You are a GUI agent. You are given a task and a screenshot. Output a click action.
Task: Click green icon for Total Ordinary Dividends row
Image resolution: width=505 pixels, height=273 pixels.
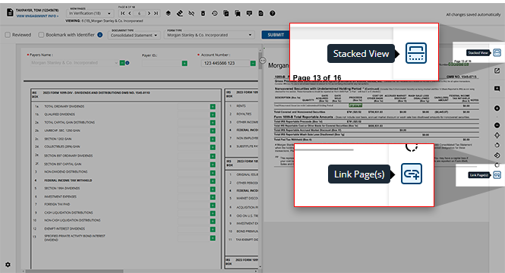pos(213,106)
